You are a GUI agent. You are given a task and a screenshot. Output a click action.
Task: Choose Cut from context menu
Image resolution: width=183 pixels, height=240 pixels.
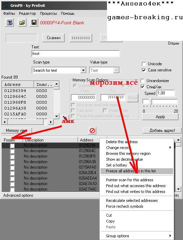137,215
